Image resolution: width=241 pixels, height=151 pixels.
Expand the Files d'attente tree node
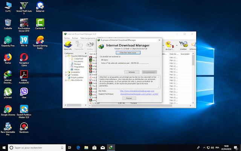(x=66, y=80)
